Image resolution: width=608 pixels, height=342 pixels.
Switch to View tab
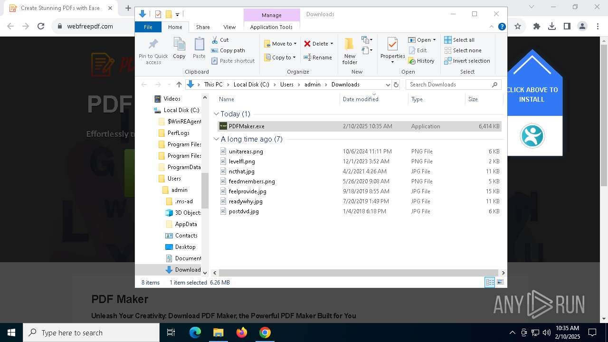pos(229,27)
